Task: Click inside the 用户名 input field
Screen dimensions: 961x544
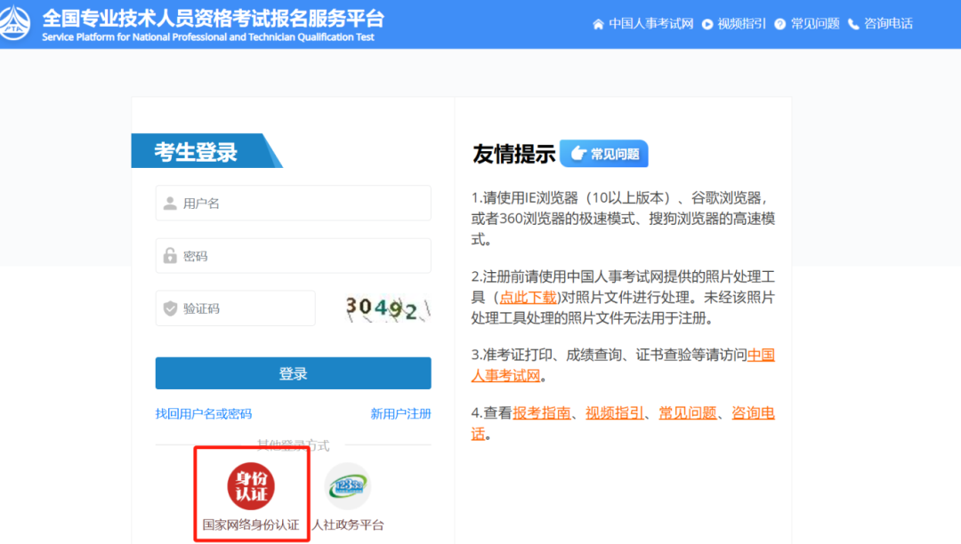Action: (294, 203)
